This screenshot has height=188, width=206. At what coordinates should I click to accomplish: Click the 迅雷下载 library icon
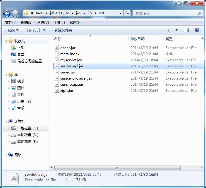13,101
